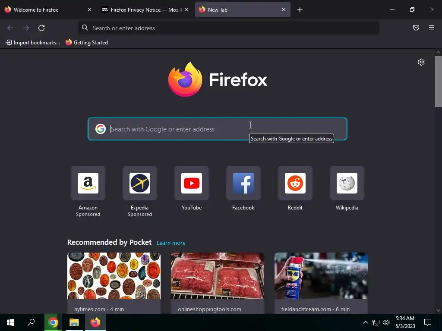Close the Firefox Privacy Notice tab
This screenshot has height=331, width=442.
[x=186, y=9]
